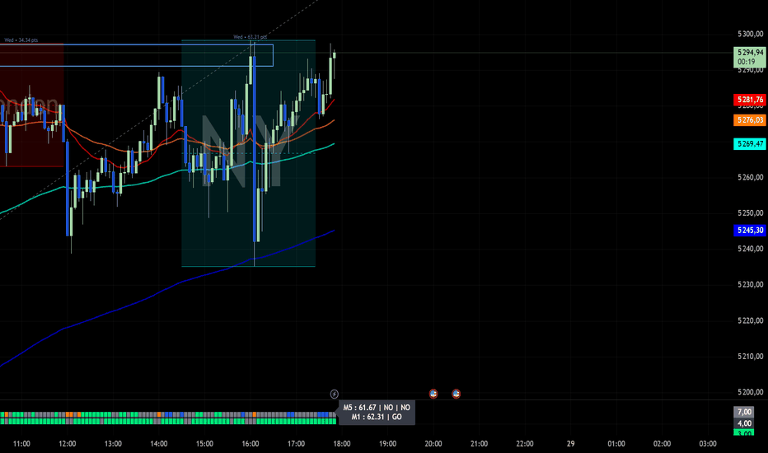Click the lightning bolt latest-news icon

click(334, 394)
